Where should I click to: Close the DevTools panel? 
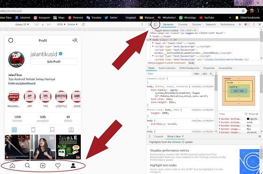coord(260,24)
